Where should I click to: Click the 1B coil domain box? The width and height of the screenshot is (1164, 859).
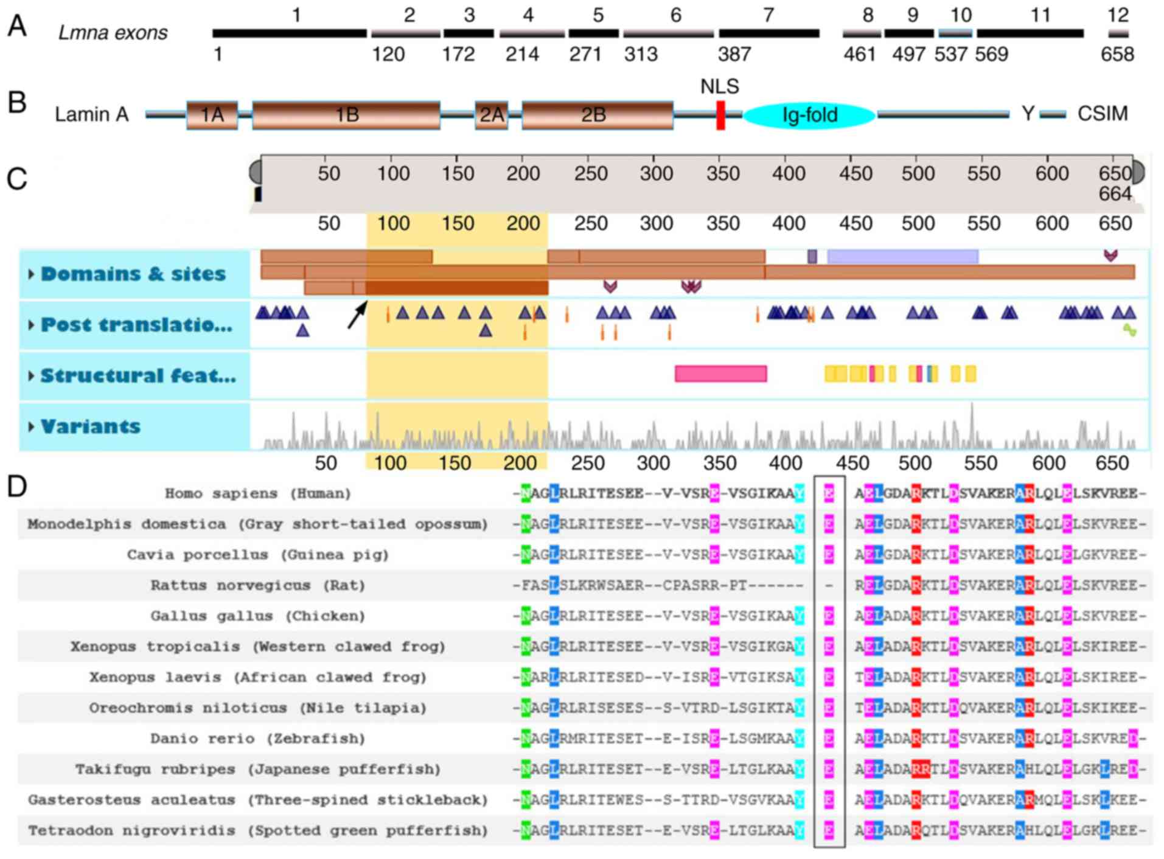pyautogui.click(x=346, y=115)
